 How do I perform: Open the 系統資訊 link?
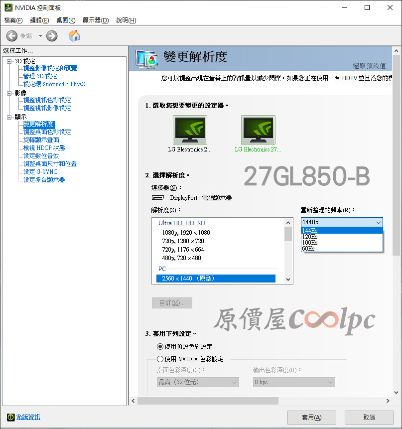point(28,417)
